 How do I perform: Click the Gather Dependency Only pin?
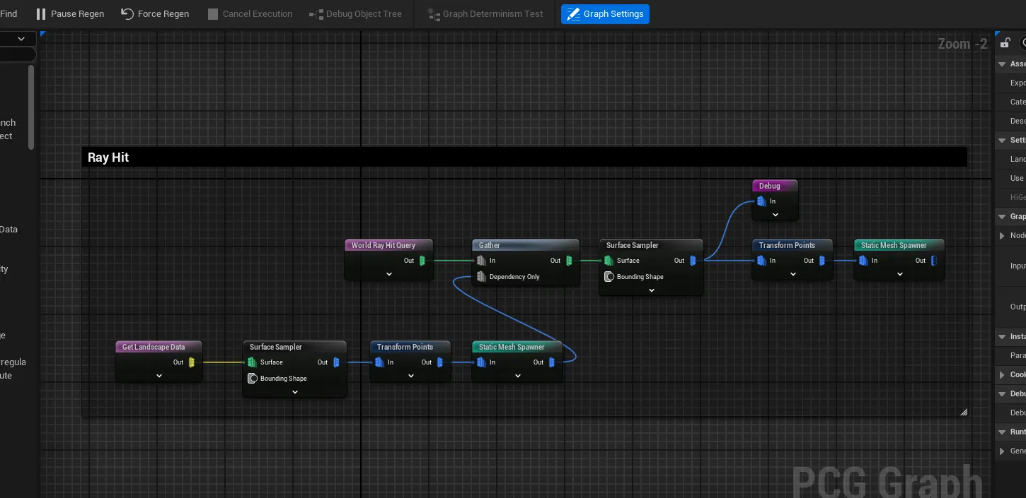pos(481,277)
